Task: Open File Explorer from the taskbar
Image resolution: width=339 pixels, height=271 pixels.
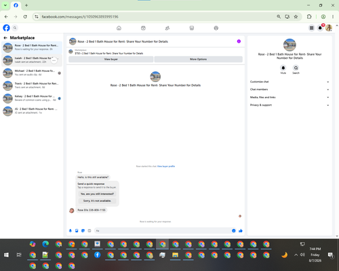Action: (176, 255)
